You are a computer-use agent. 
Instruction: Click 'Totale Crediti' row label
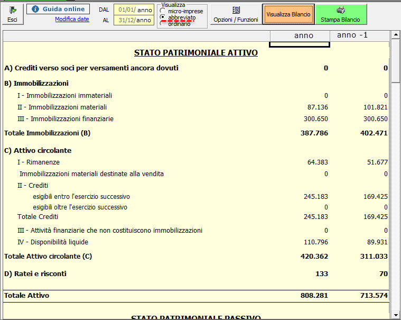pos(38,217)
